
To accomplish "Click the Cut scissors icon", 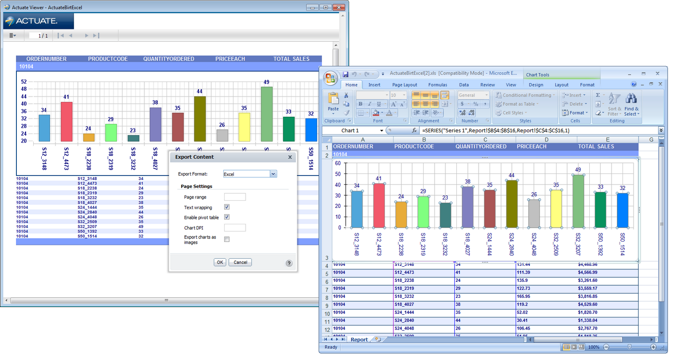I will (x=346, y=96).
